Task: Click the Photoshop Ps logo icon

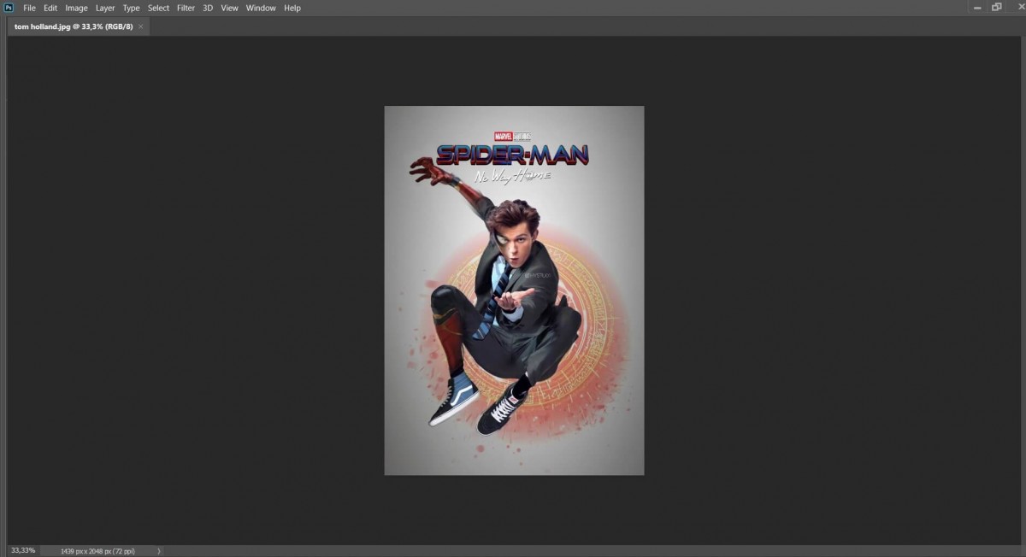Action: 9,8
